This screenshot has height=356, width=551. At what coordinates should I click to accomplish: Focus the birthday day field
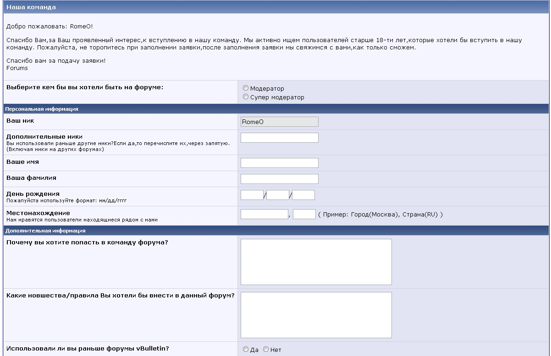point(278,195)
